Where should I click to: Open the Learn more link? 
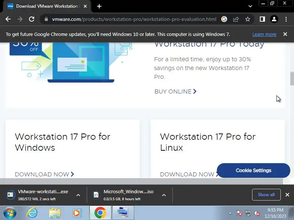coord(264,34)
